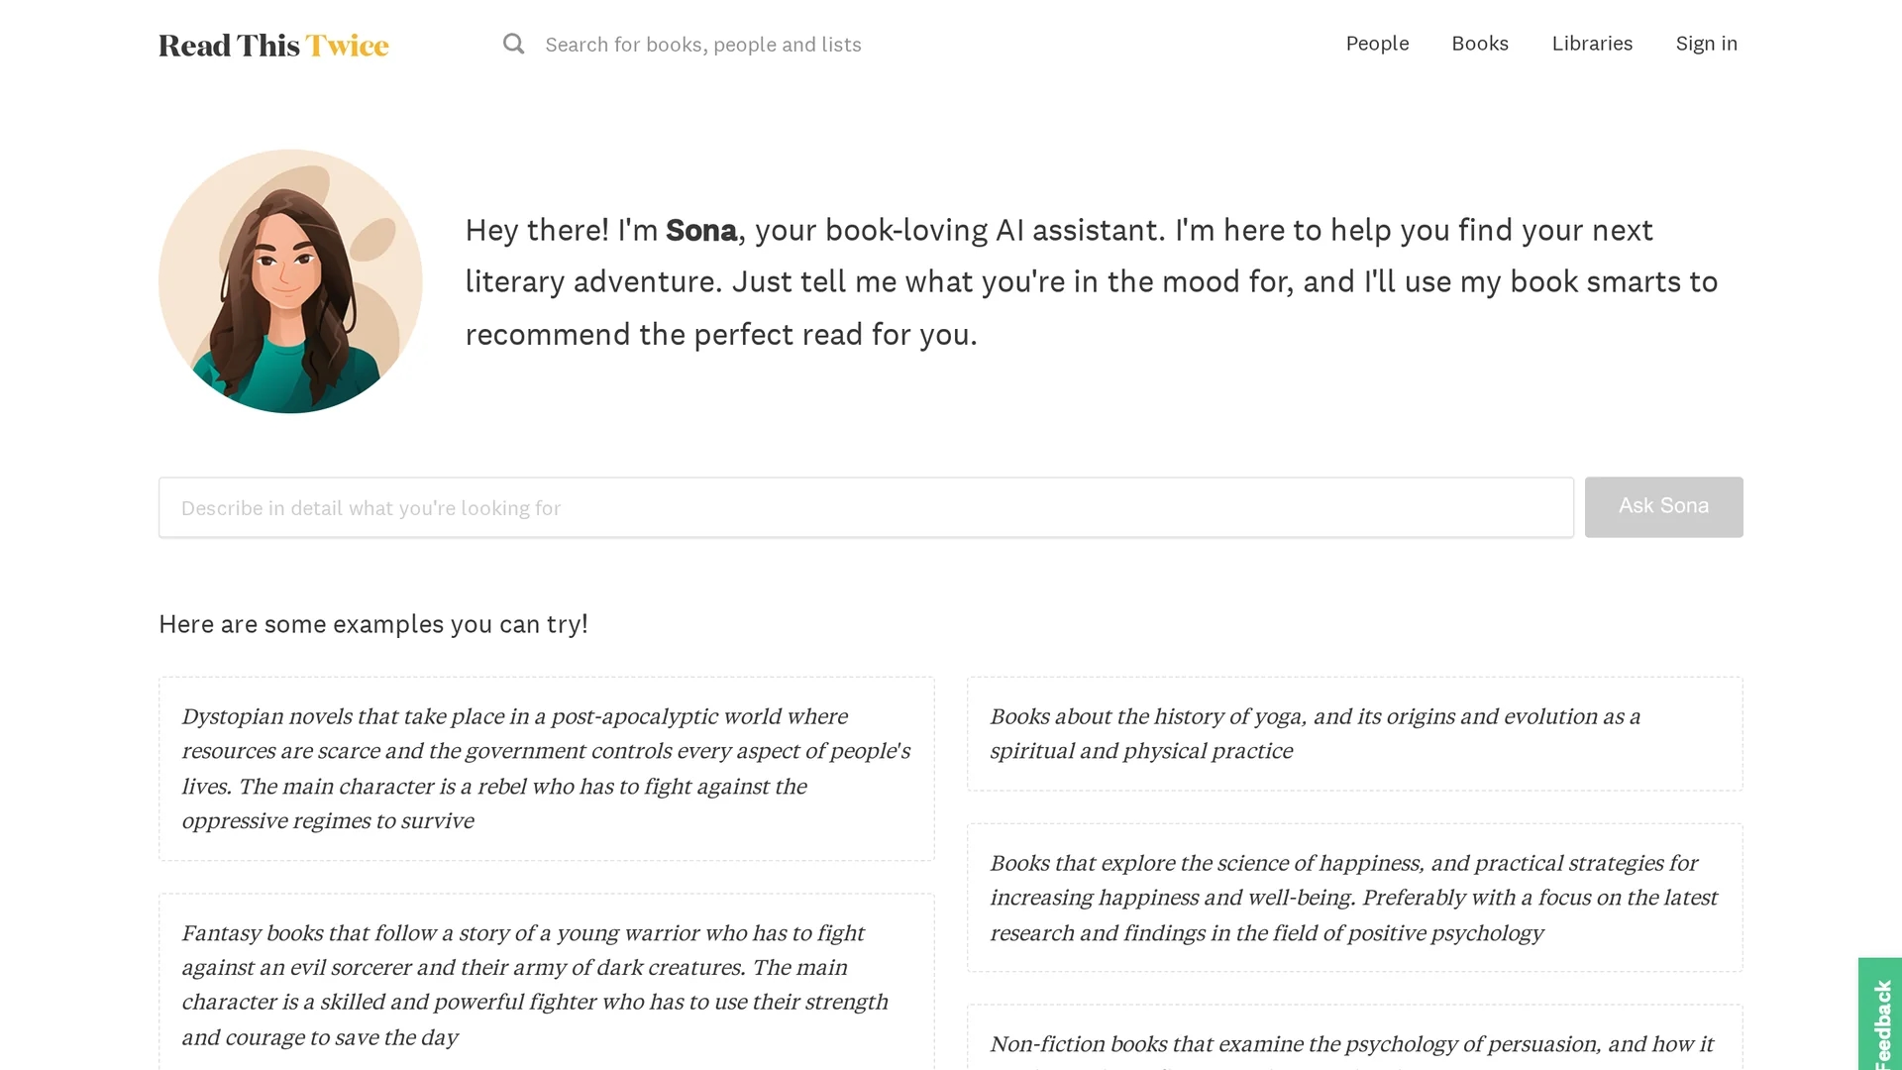Screen dimensions: 1902x1070
Task: Click the examples heading text
Action: click(x=373, y=624)
